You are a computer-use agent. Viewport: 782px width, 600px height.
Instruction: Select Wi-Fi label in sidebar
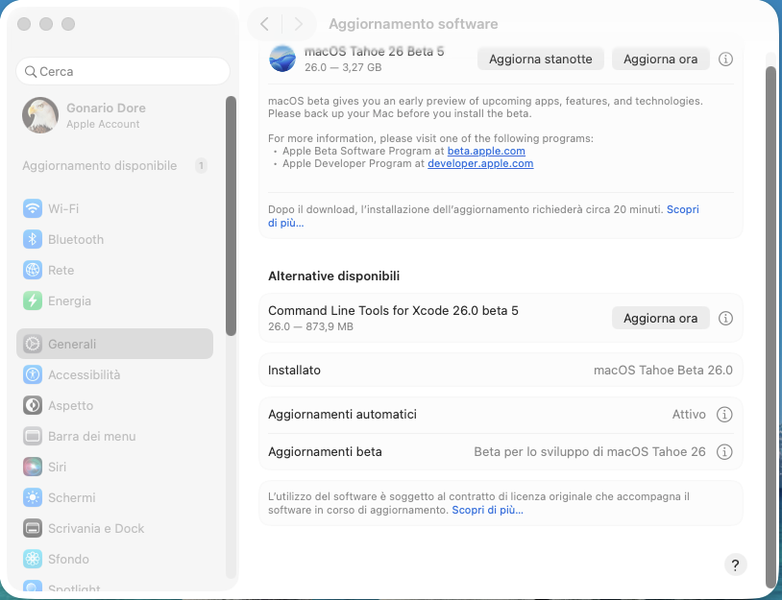point(63,209)
